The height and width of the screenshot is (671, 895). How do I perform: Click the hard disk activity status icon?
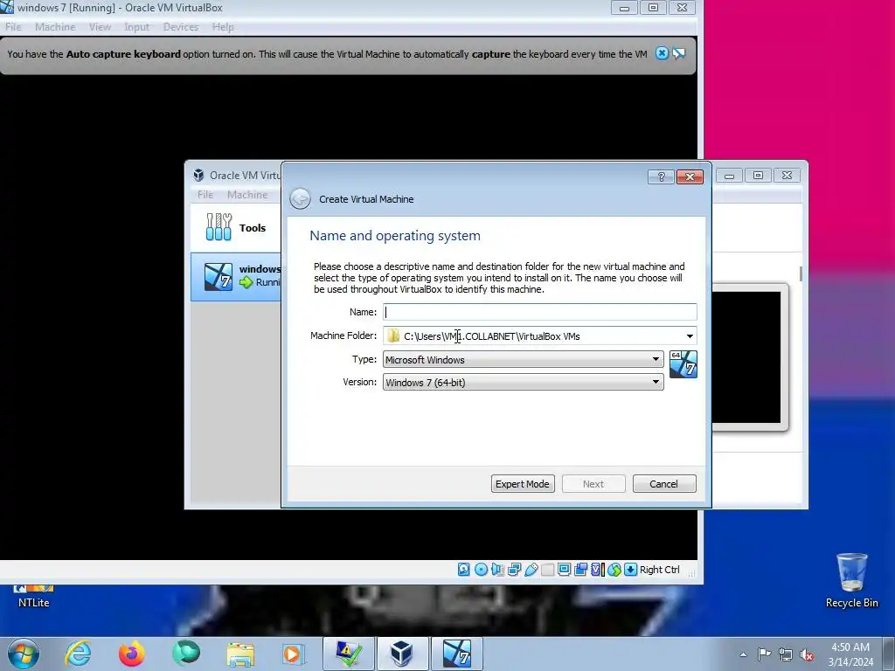(x=464, y=570)
